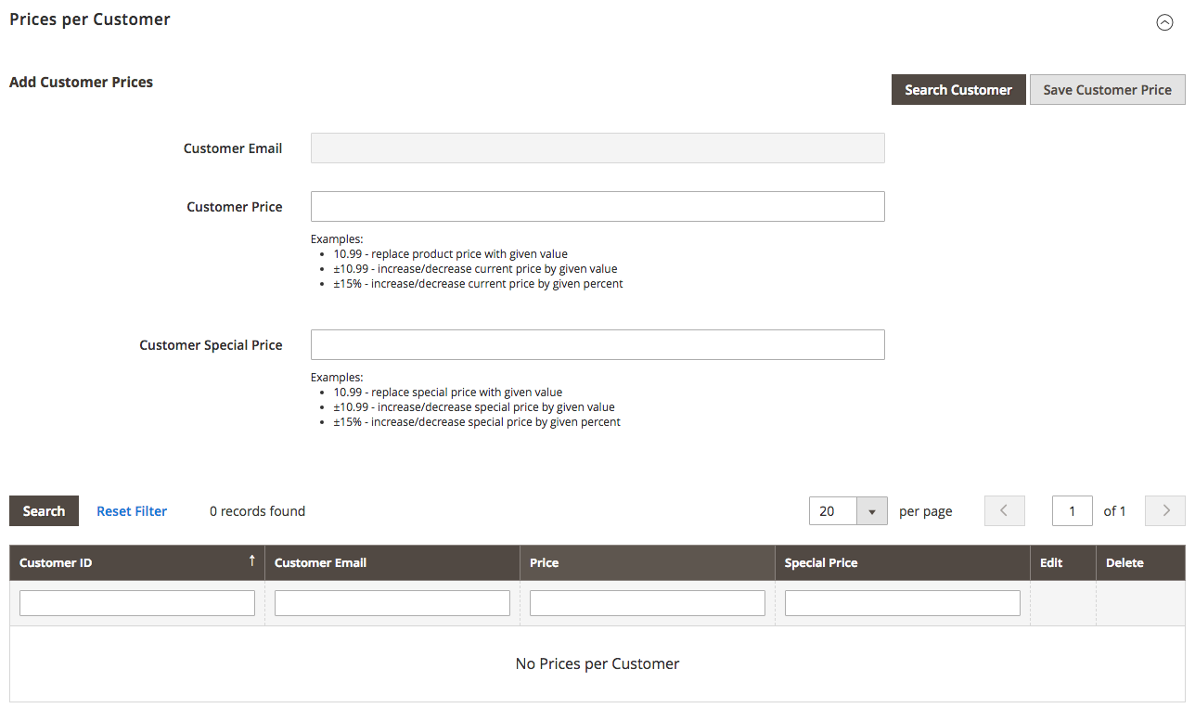Click '±15% - increase/decrease special price' example
Image resolution: width=1195 pixels, height=721 pixels.
[x=477, y=422]
